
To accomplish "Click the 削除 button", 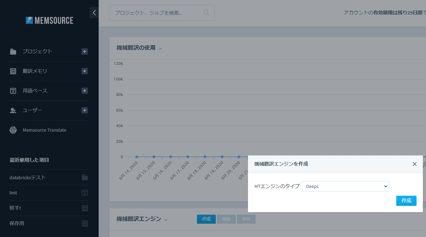I will click(x=246, y=219).
